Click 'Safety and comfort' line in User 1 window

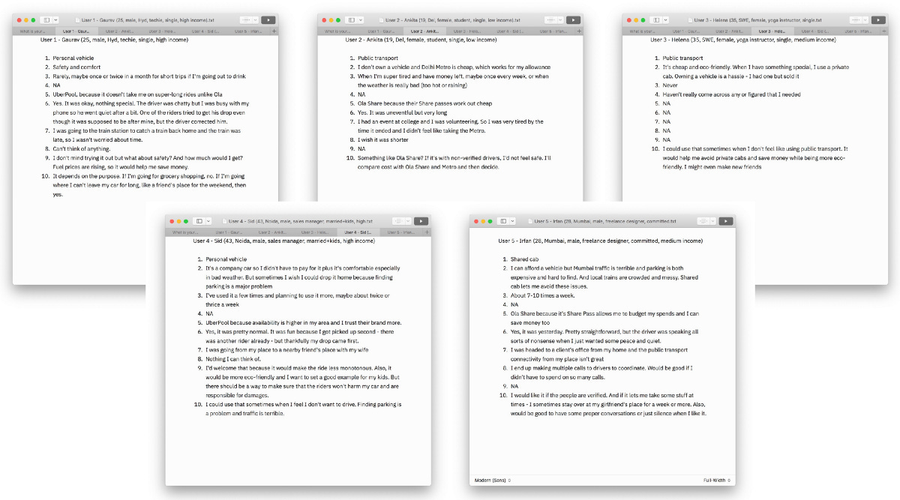(76, 67)
